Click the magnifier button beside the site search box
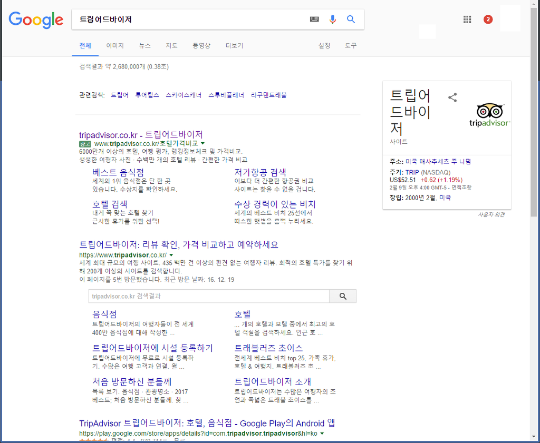Image resolution: width=540 pixels, height=443 pixels. point(343,296)
